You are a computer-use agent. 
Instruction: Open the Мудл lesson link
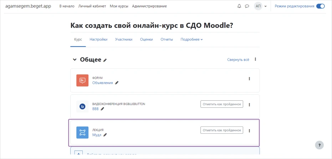click(x=97, y=135)
